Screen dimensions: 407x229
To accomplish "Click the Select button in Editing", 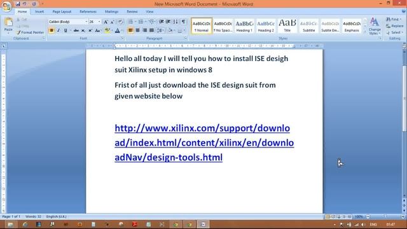I will (x=394, y=32).
